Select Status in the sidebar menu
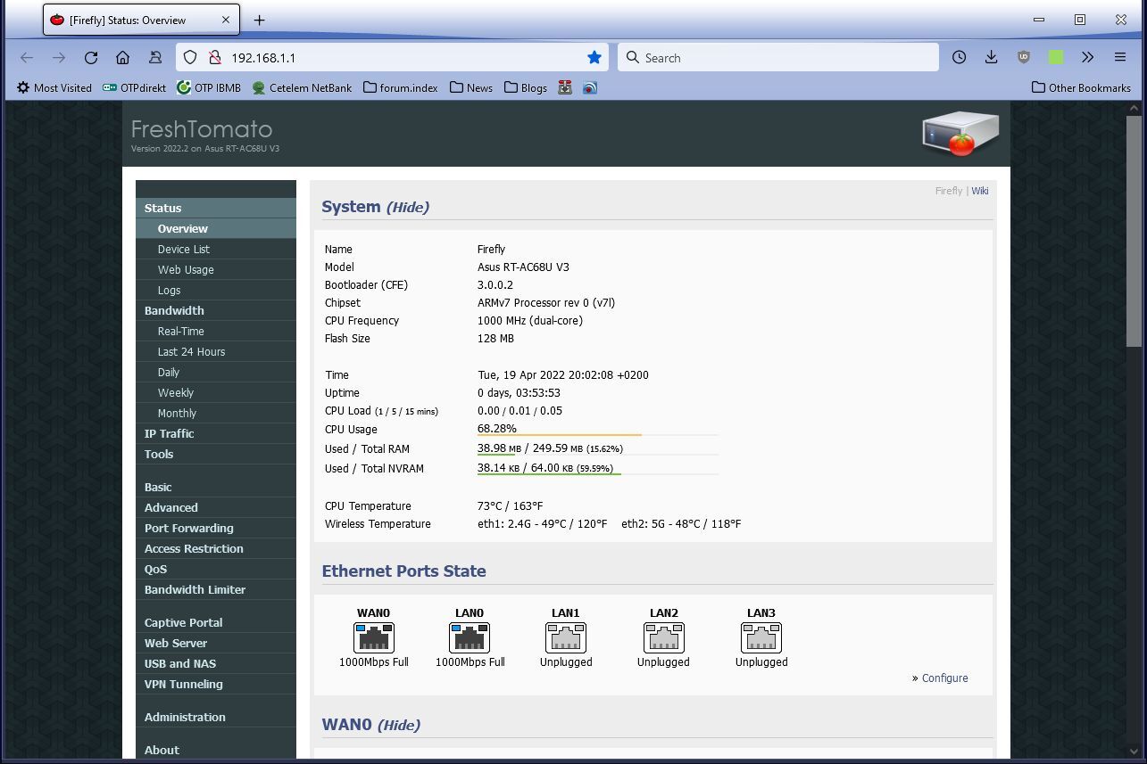This screenshot has height=764, width=1147. tap(216, 208)
